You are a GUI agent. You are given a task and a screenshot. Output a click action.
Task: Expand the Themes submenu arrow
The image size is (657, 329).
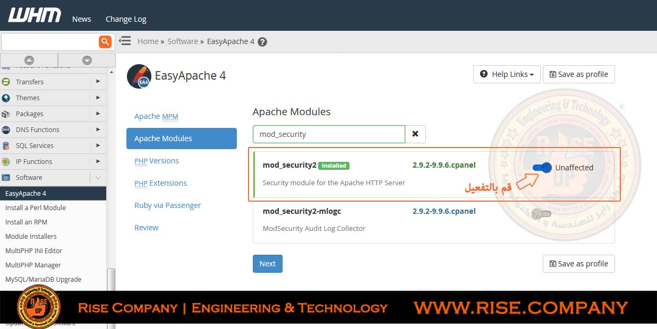(x=98, y=98)
